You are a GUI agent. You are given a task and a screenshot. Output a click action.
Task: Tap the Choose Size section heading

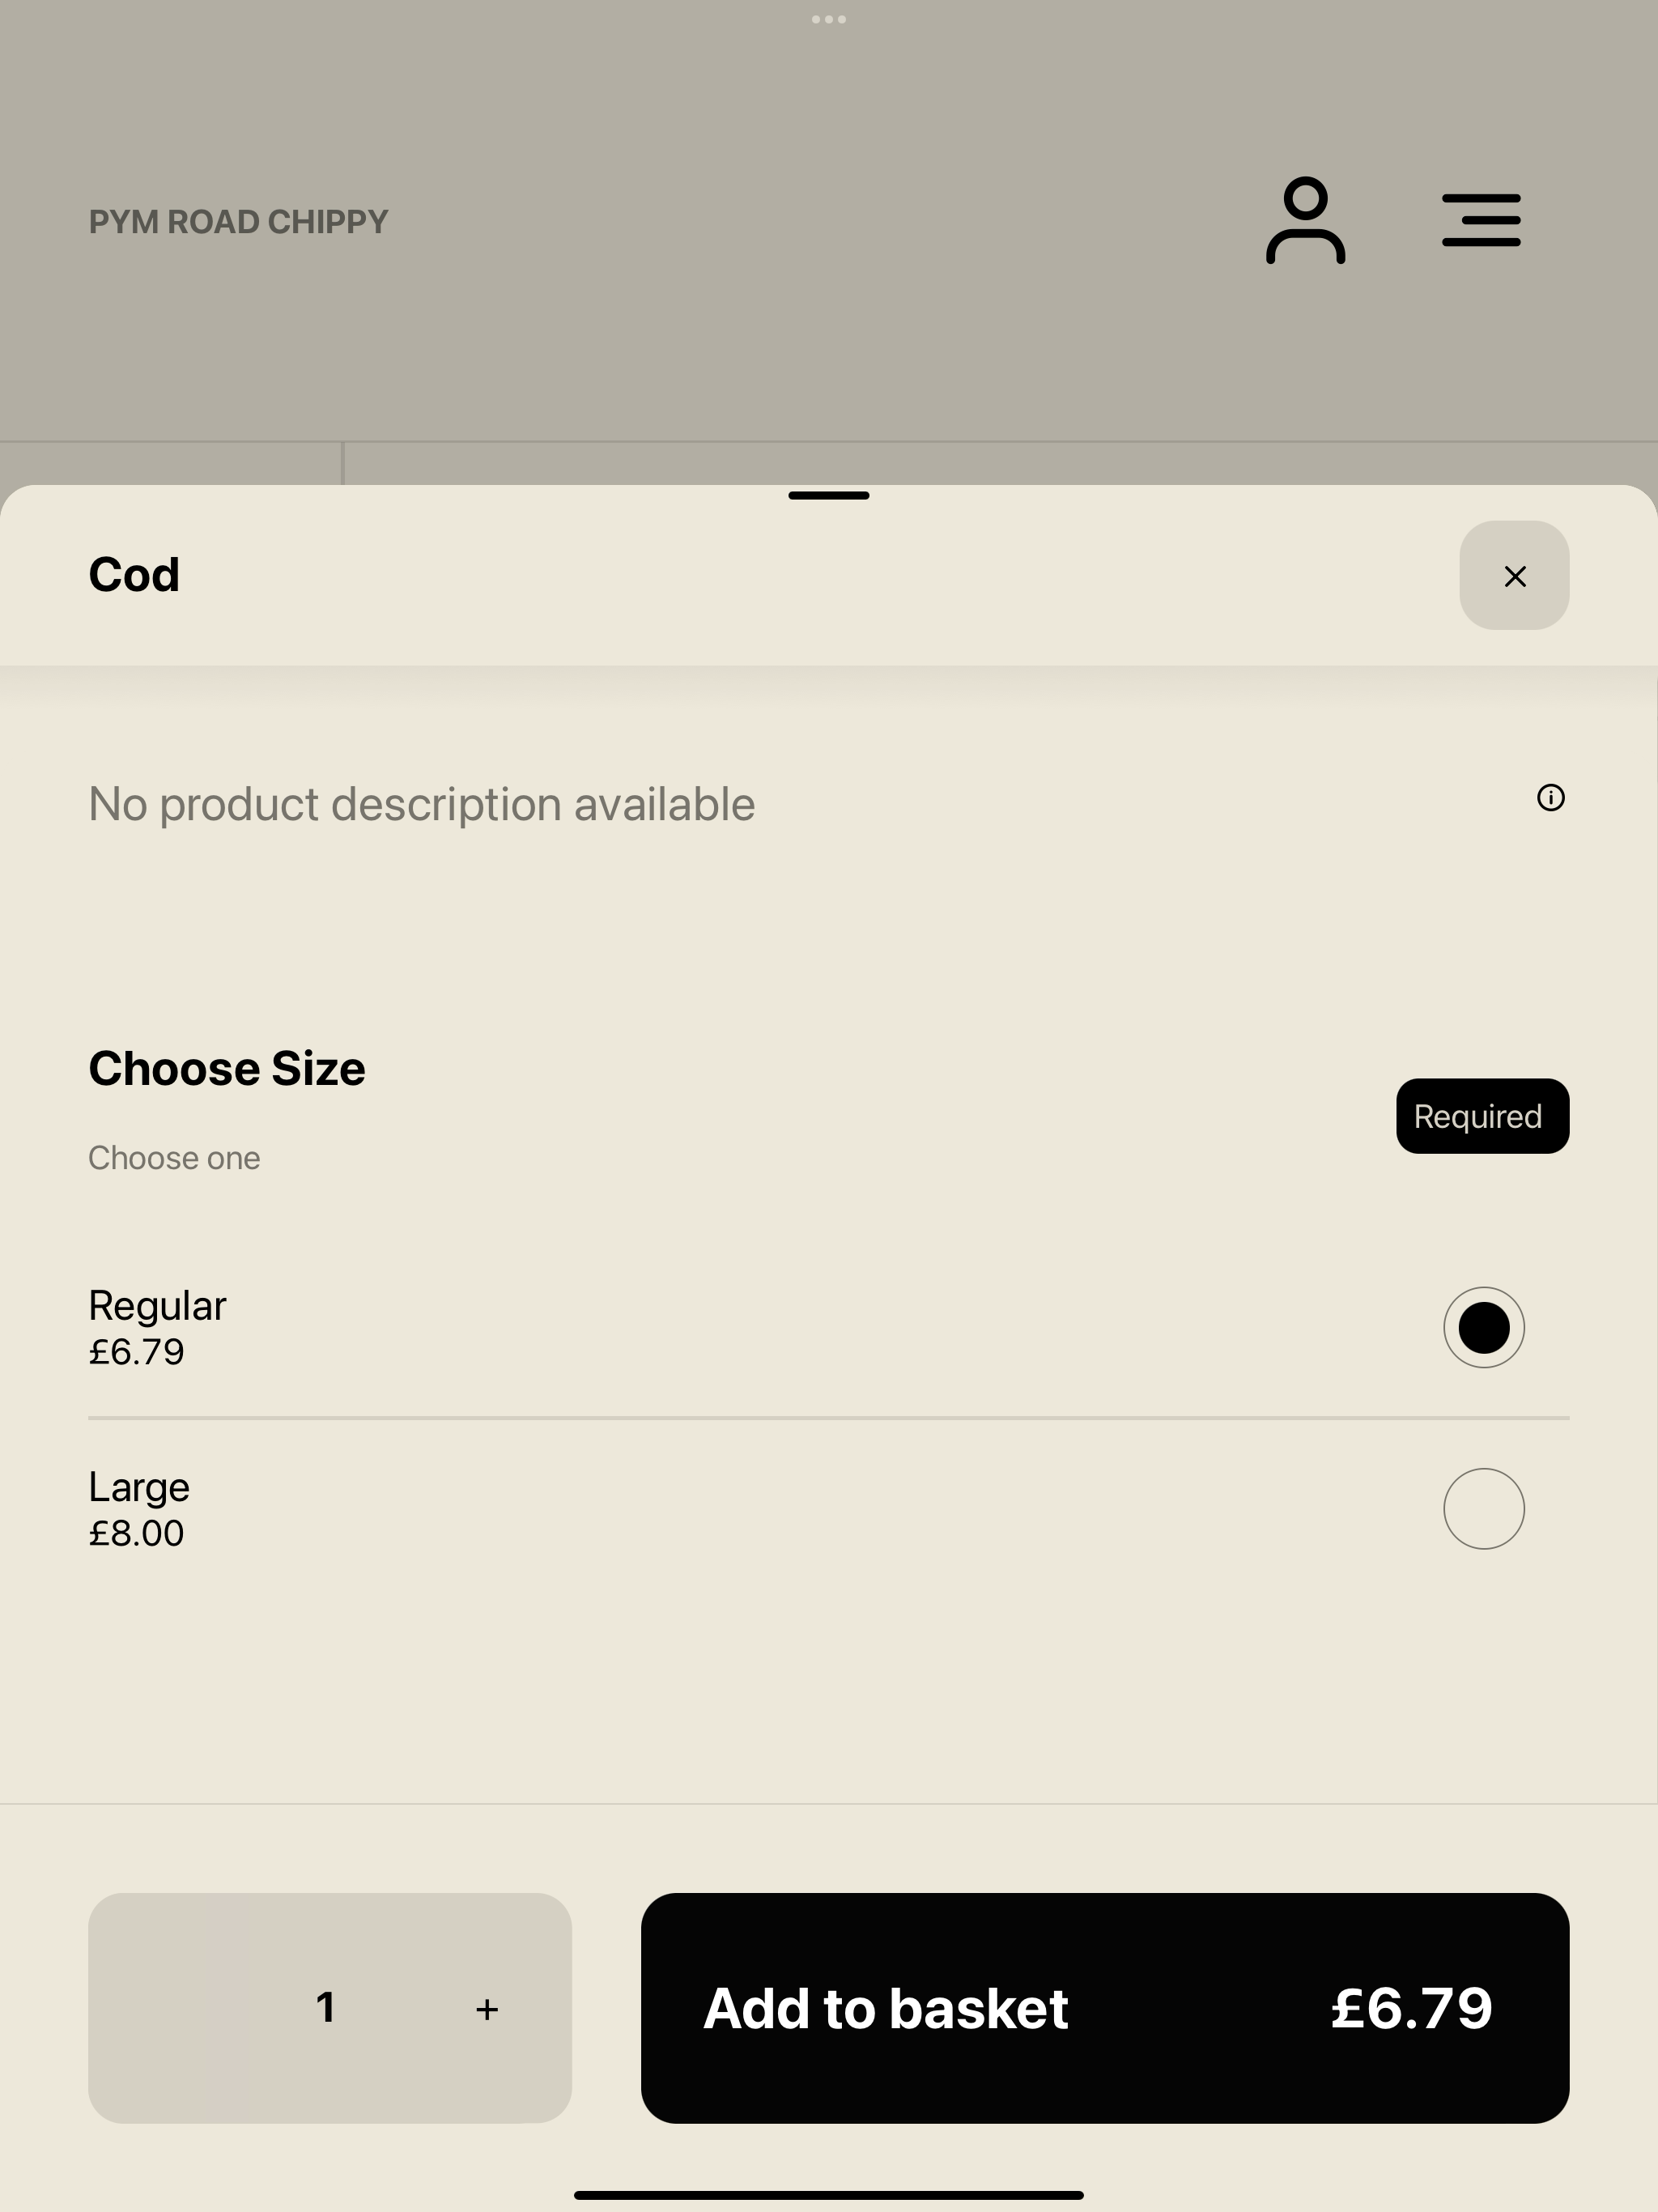[x=227, y=1068]
